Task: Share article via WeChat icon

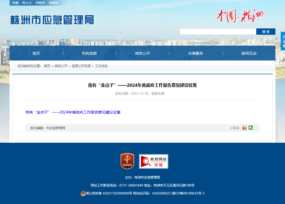Action: pos(251,128)
